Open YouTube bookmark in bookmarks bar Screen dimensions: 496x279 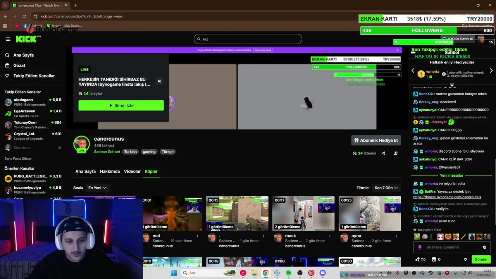tap(17, 26)
